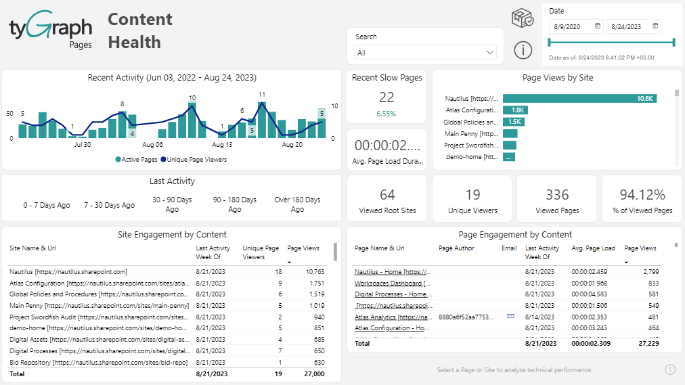Click the Main Penny bar in Page Views by Site
Viewport: 685px width, 385px height.
(x=510, y=133)
